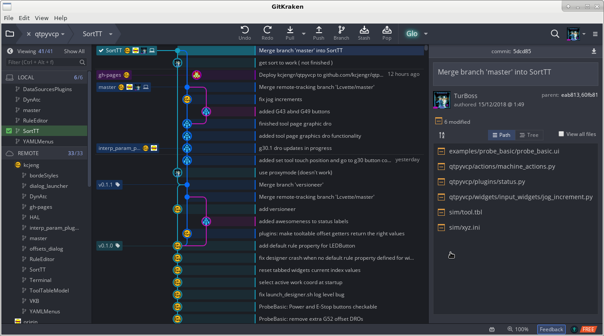Open the File menu

click(9, 18)
